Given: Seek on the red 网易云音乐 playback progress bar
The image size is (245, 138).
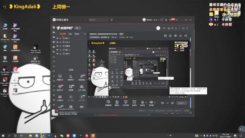Looking at the screenshot, I should point(122,115).
